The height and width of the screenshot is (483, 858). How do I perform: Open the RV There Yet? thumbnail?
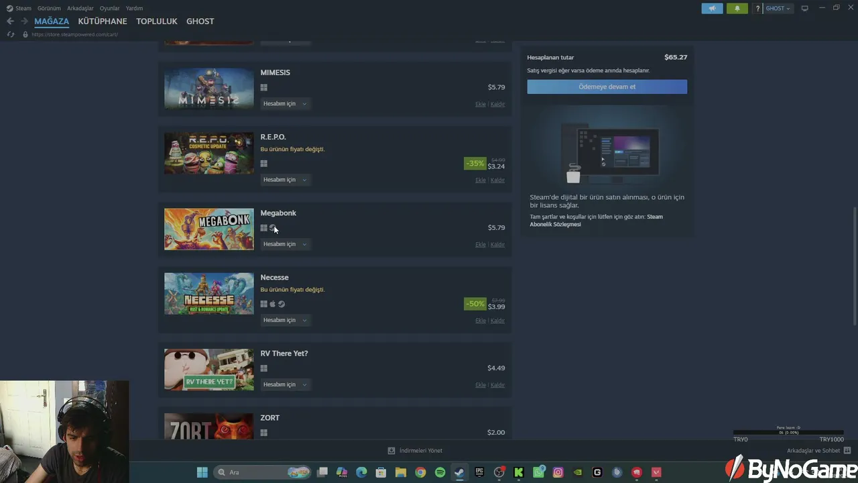pos(209,369)
